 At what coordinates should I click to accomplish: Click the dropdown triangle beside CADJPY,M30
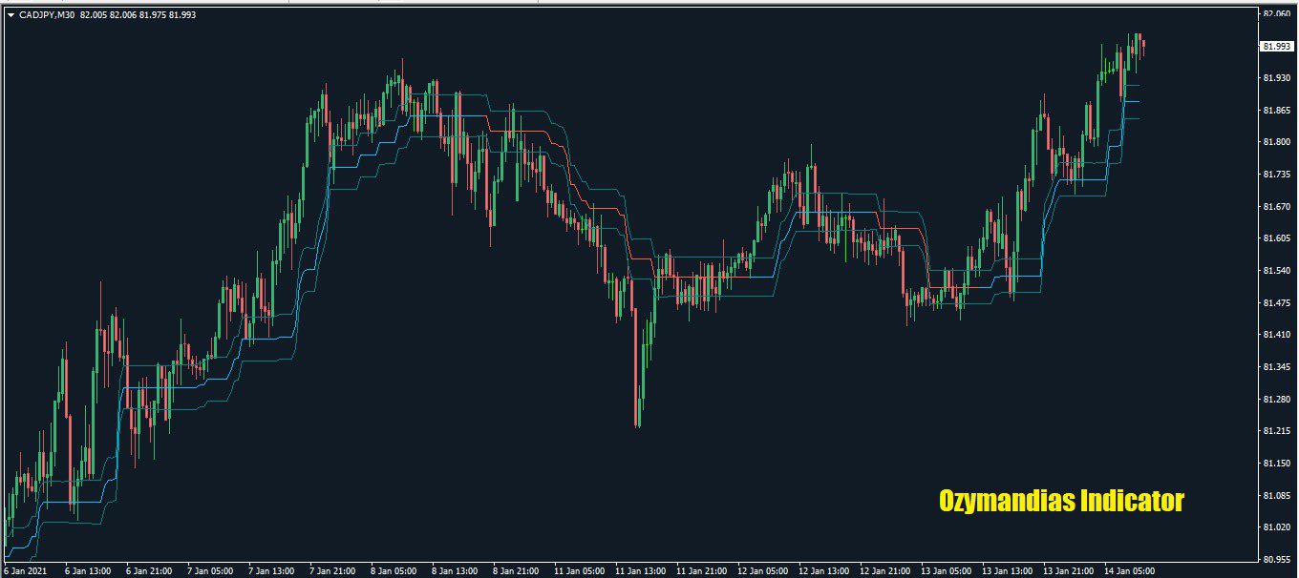pyautogui.click(x=11, y=15)
